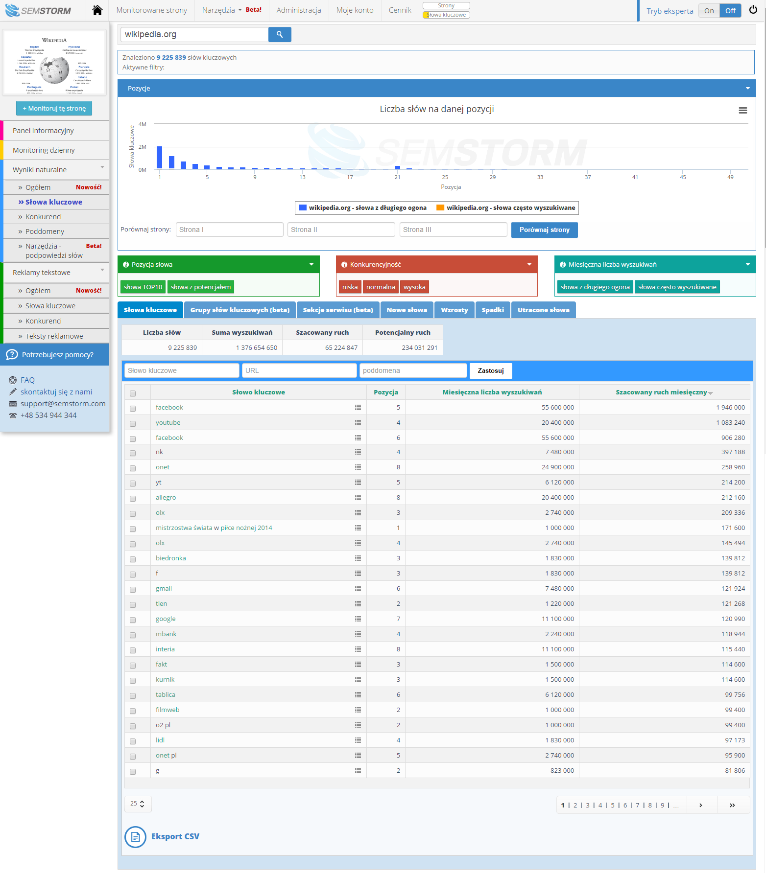Click the info icon beside Pozycja słowa
This screenshot has width=766, height=875.
[126, 265]
